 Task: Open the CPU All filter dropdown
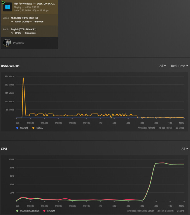coord(185,149)
